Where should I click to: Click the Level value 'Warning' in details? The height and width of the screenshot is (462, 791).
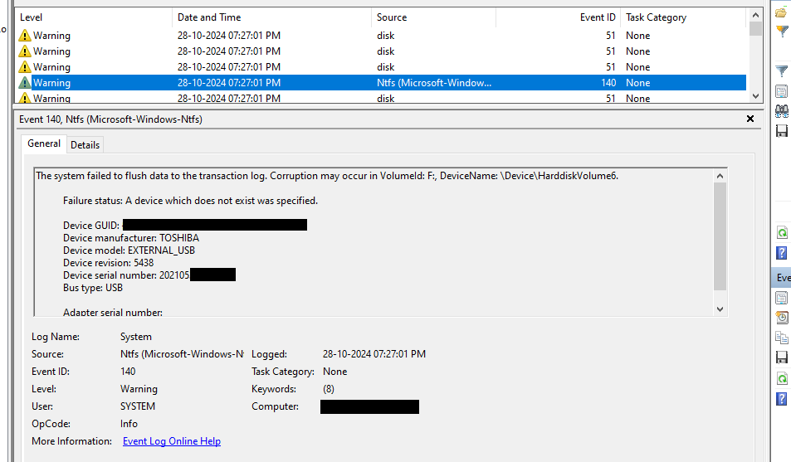pos(139,389)
